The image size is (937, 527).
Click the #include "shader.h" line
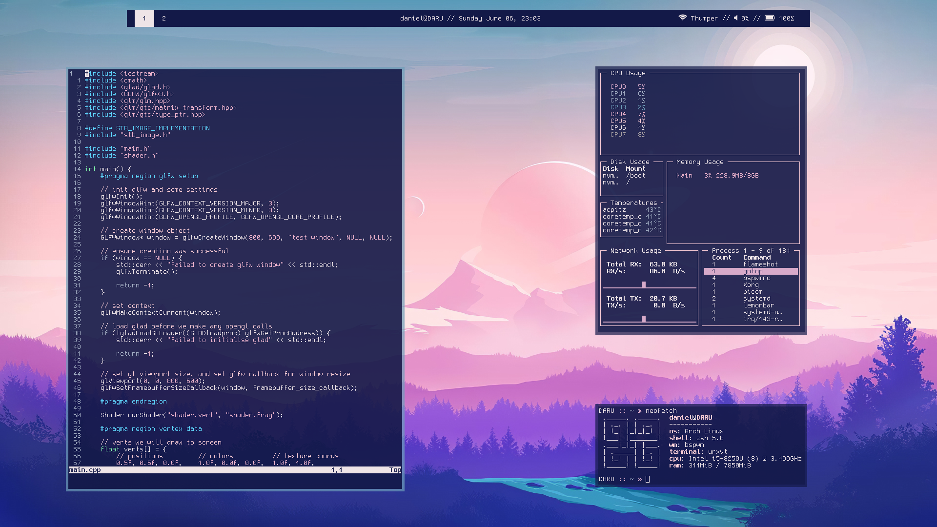pyautogui.click(x=122, y=156)
